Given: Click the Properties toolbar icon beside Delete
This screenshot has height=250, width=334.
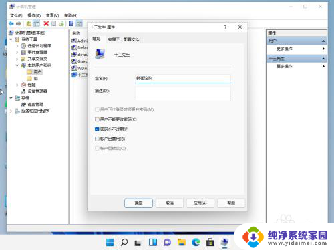Looking at the screenshot, I should [53, 23].
